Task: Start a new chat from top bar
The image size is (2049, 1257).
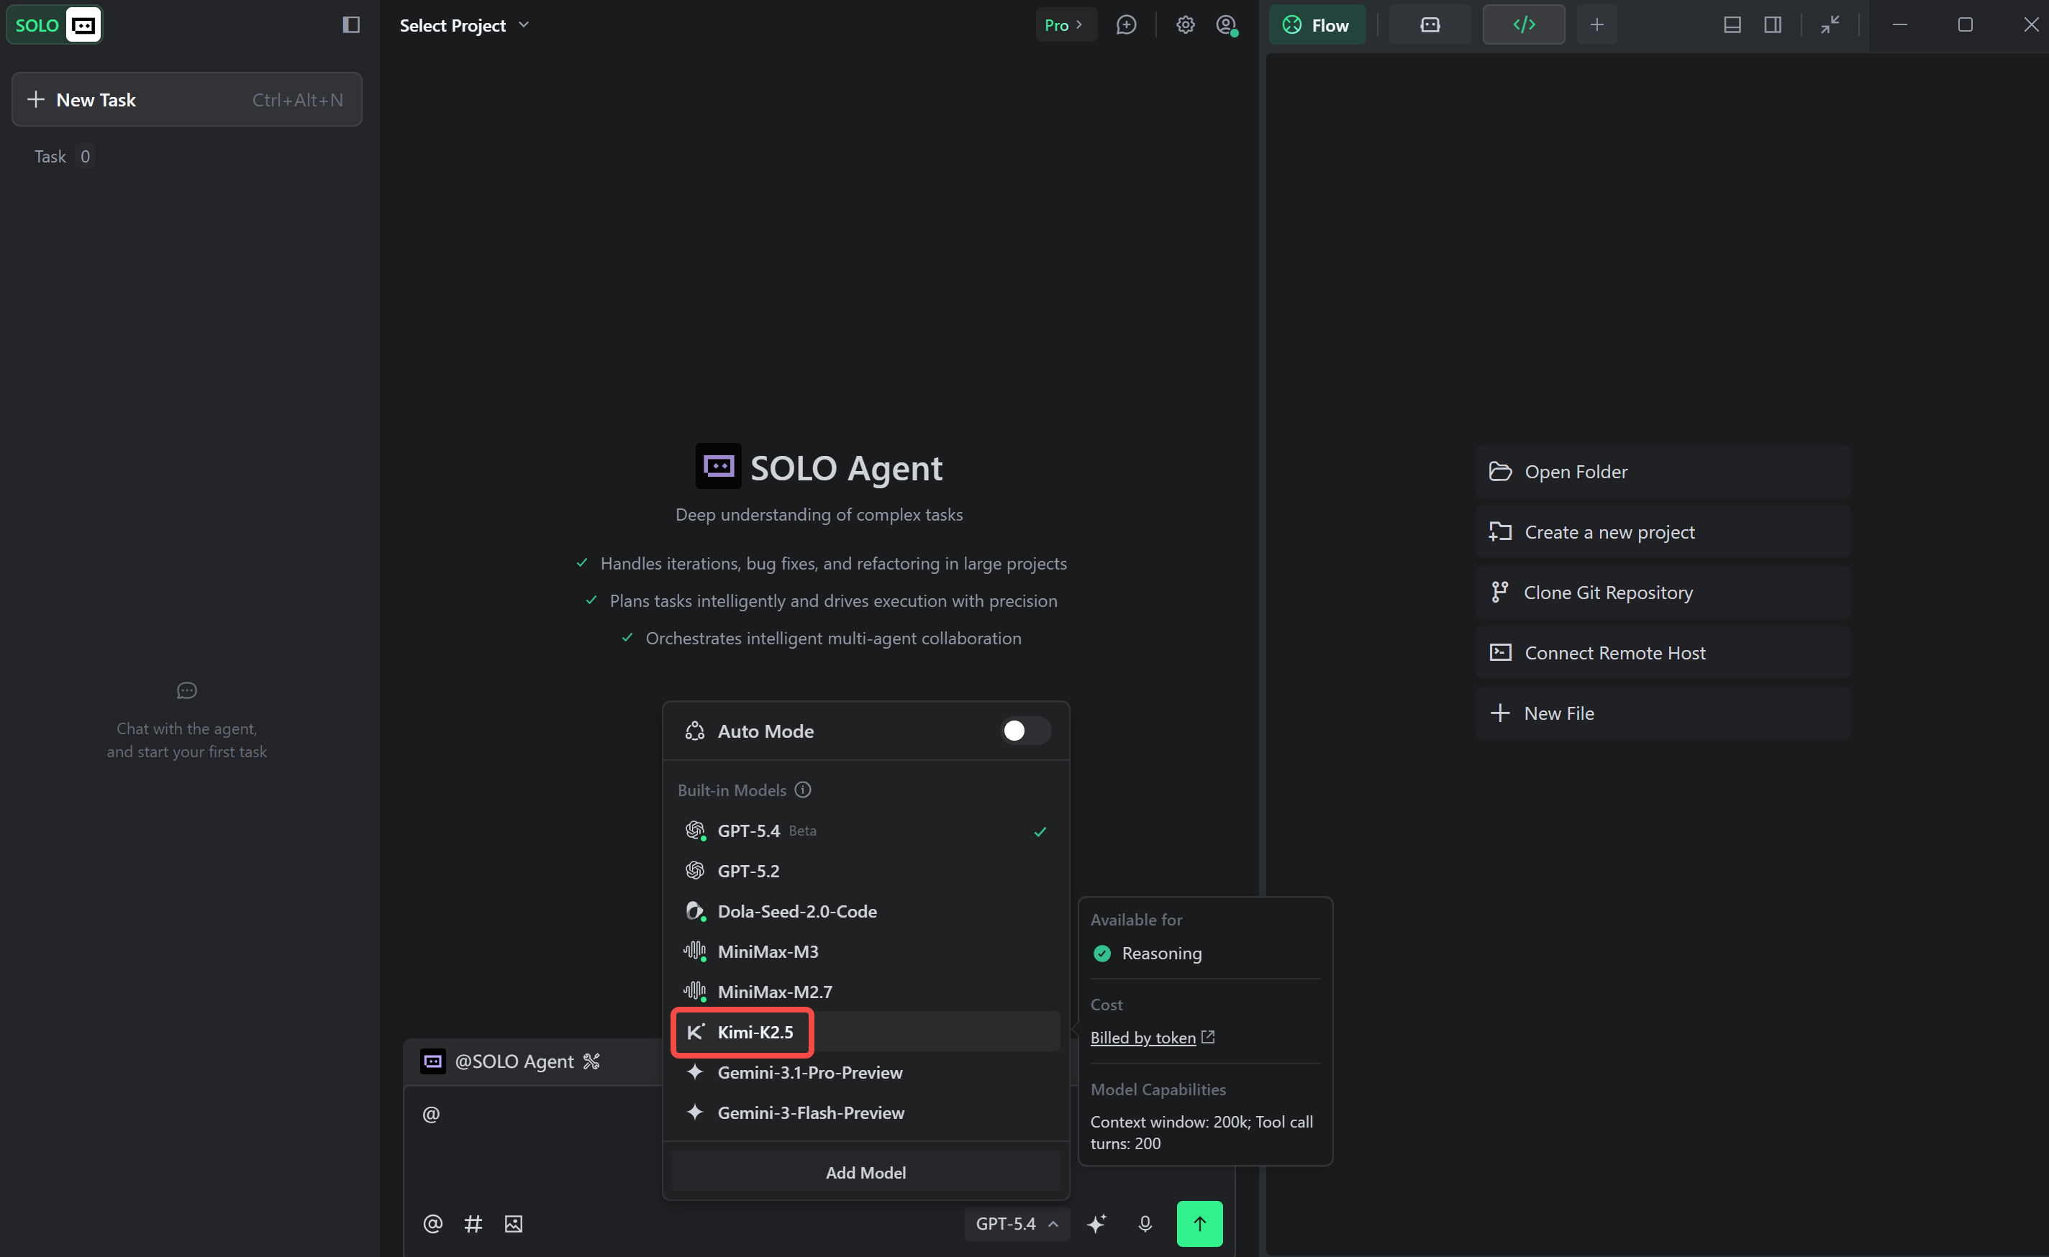Action: [1126, 25]
